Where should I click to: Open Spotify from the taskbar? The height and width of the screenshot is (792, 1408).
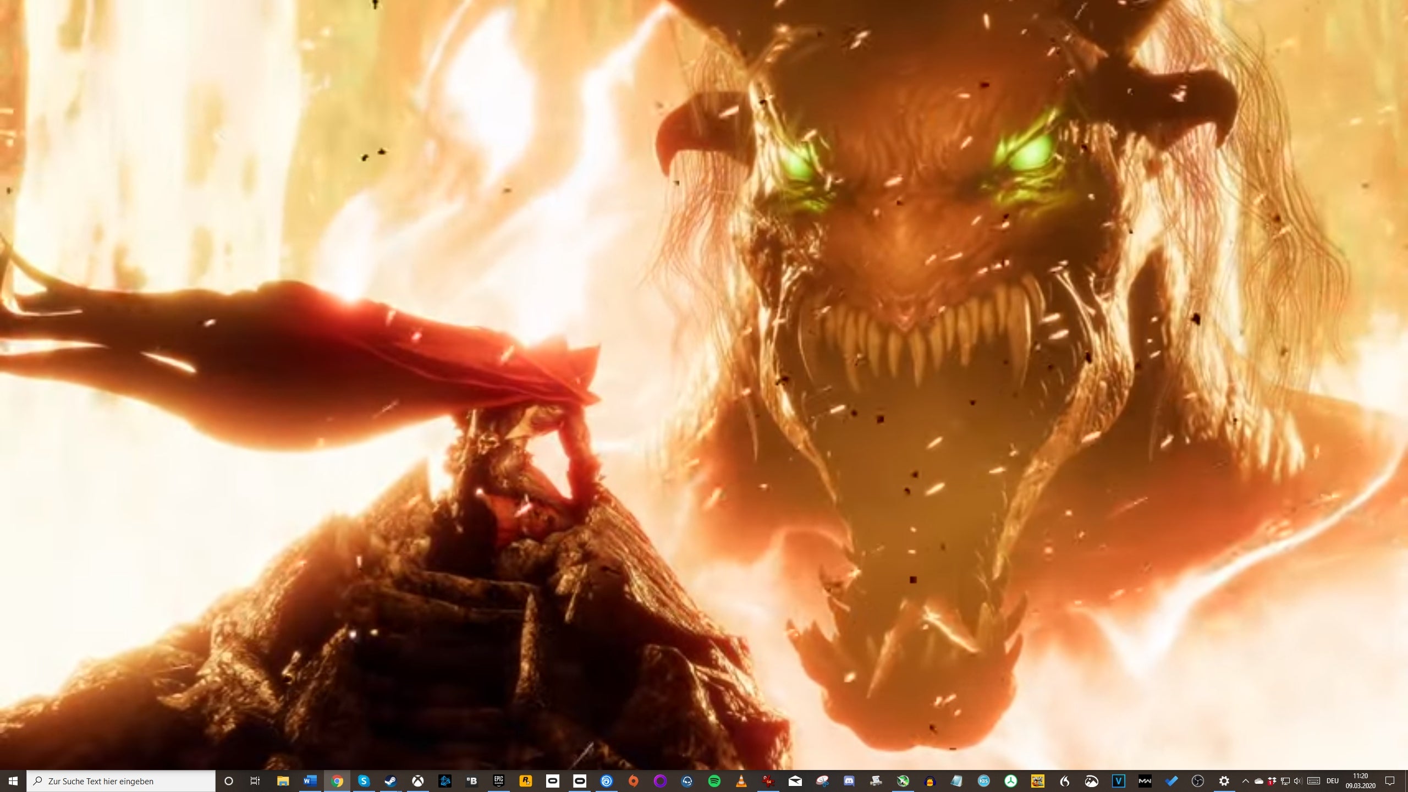[714, 781]
